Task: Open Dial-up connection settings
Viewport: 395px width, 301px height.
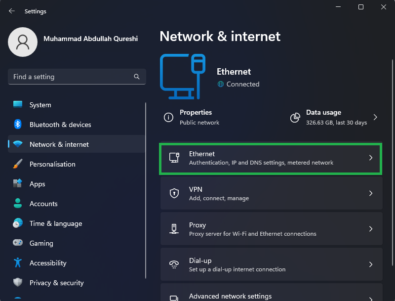Action: click(x=271, y=264)
